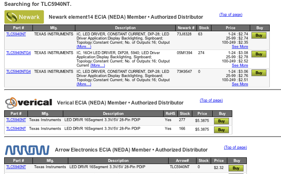
Task: Click the Stock header in Newark table
Action: coord(204,28)
